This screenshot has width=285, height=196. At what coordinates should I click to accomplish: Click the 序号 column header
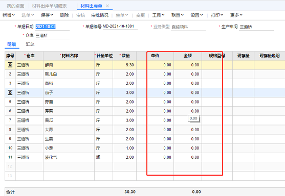(x=10, y=56)
